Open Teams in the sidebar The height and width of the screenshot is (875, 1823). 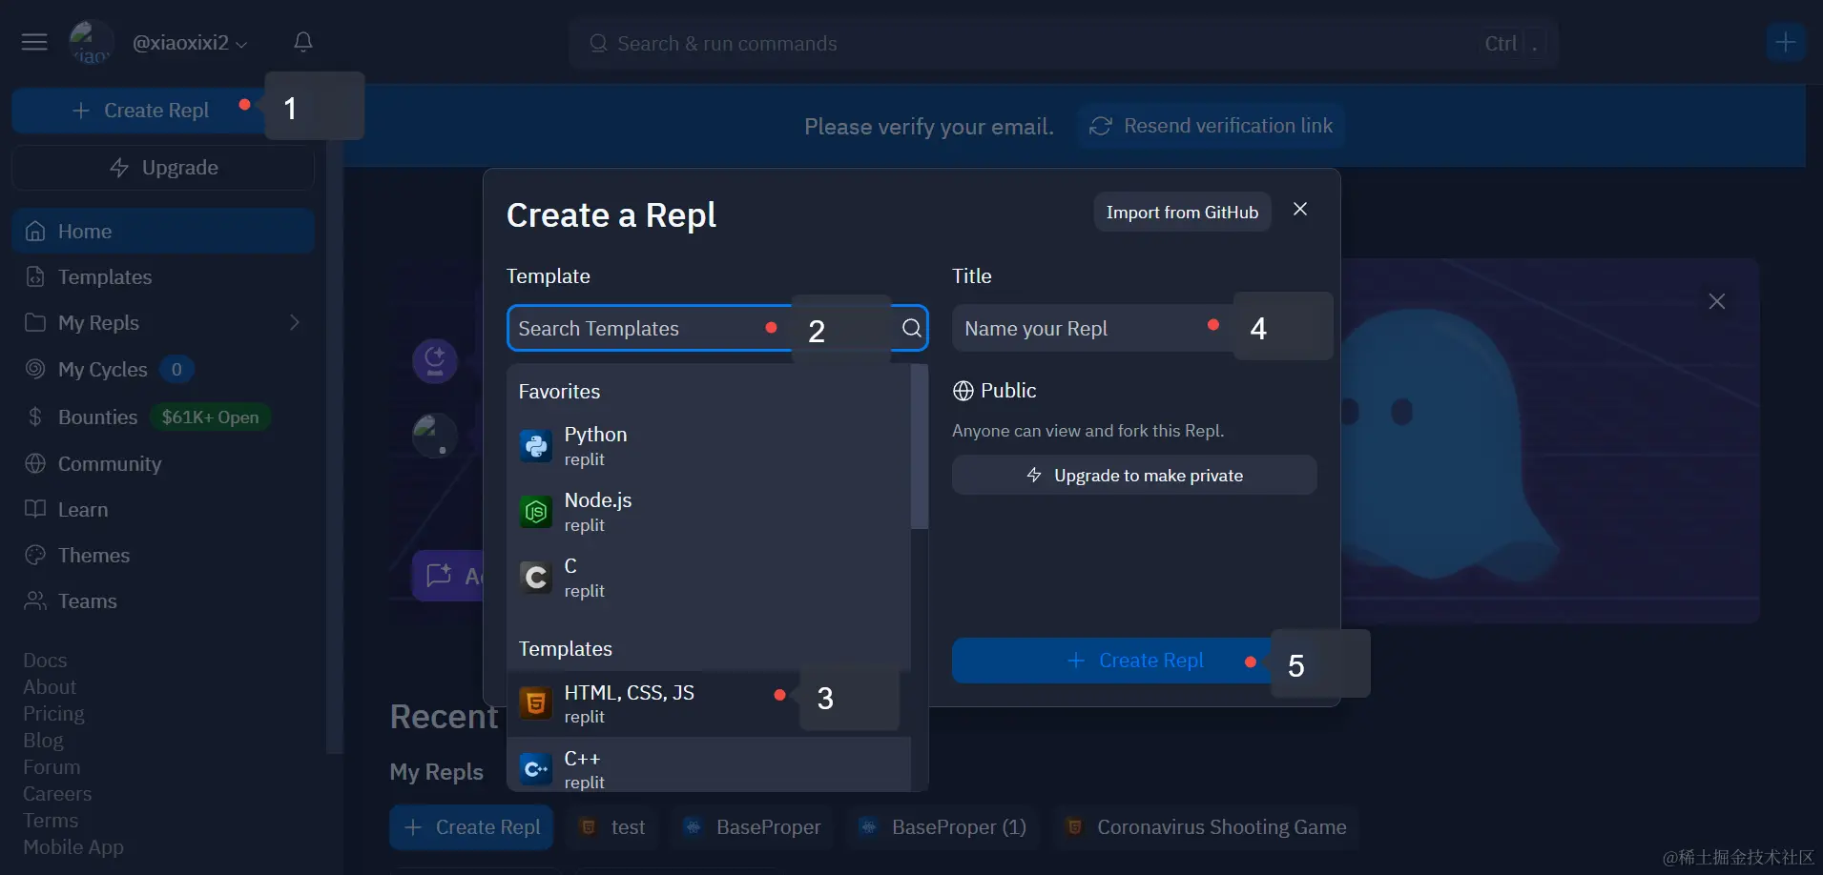(x=163, y=601)
